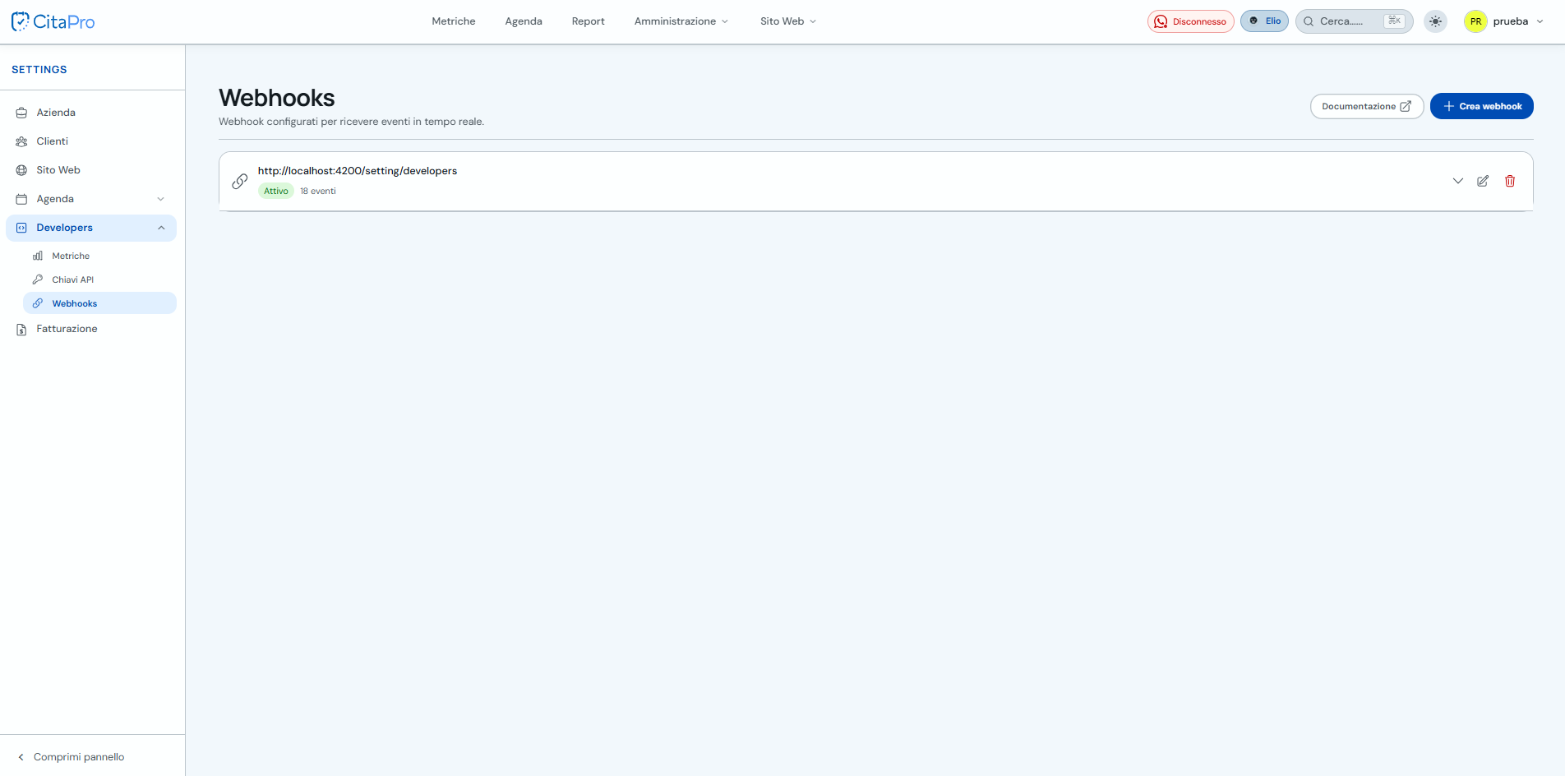Screen dimensions: 1565x776
Task: Click the webhook URL localhost:4200/setting/developers
Action: 358,171
